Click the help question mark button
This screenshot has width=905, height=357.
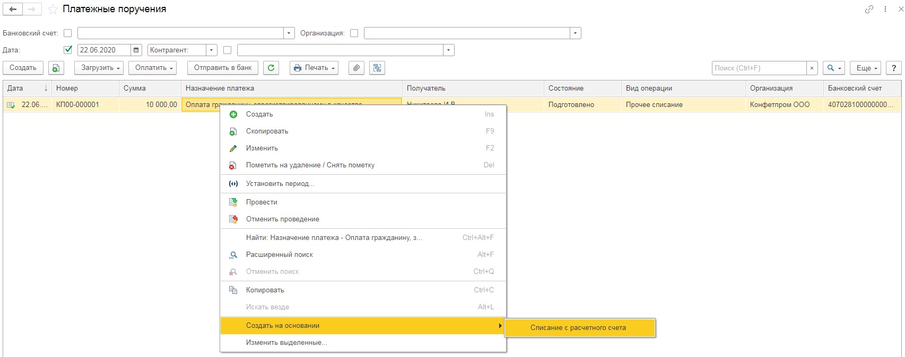[894, 68]
